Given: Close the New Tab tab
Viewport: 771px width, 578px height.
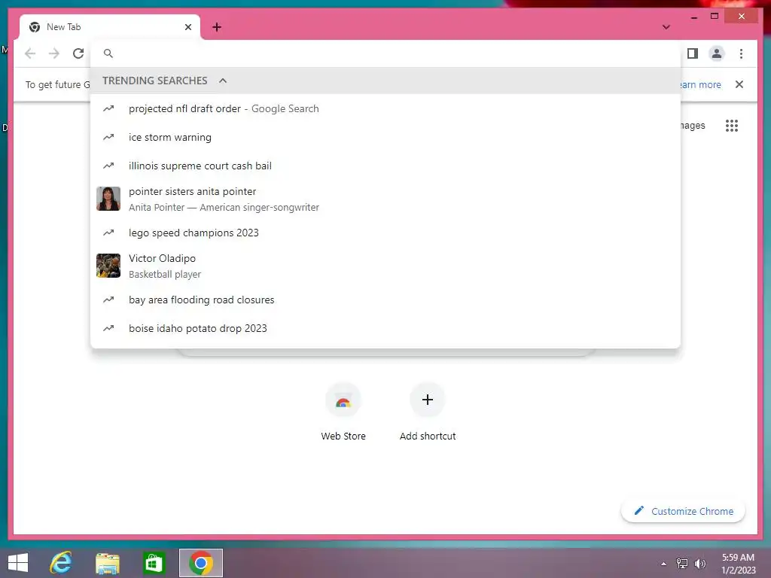Looking at the screenshot, I should tap(187, 27).
